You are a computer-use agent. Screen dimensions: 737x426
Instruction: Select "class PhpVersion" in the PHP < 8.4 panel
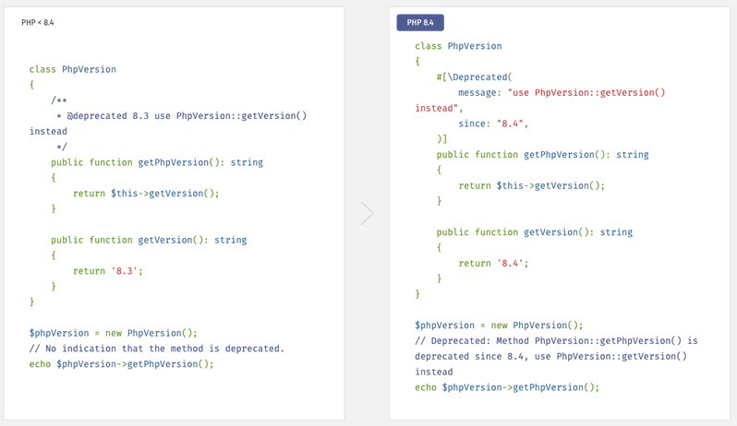point(72,69)
